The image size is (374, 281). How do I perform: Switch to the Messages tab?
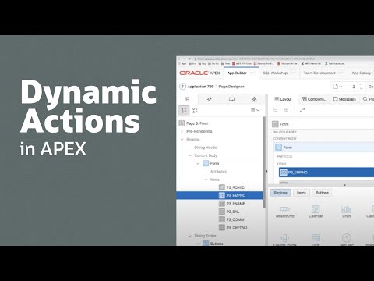coord(344,99)
